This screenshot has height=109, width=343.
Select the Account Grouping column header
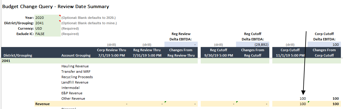tap(76, 55)
